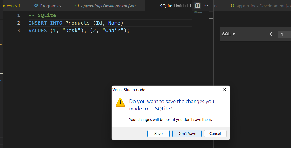Cancel the save changes dialog
Viewport: 291px width, 148px height.
click(215, 133)
